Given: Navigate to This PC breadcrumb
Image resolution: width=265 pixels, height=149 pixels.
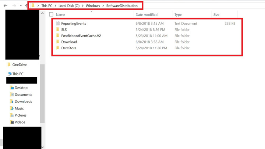Looking at the screenshot, I should 47,6.
